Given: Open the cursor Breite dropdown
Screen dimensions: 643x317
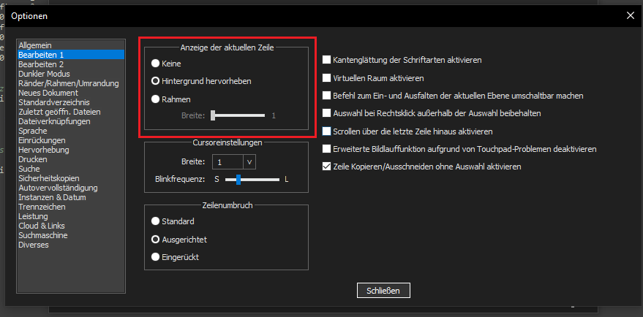Looking at the screenshot, I should (x=249, y=161).
